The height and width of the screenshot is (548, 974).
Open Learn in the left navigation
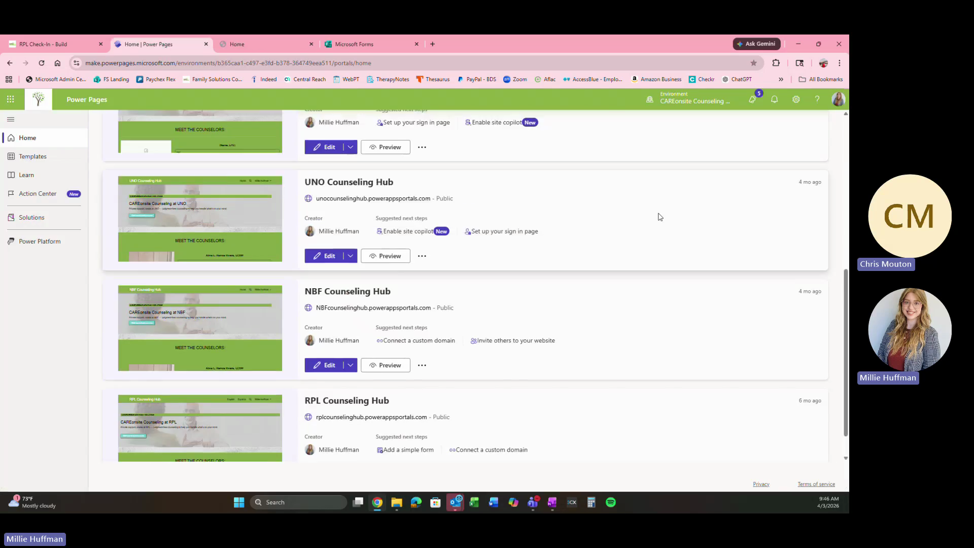(x=45, y=175)
